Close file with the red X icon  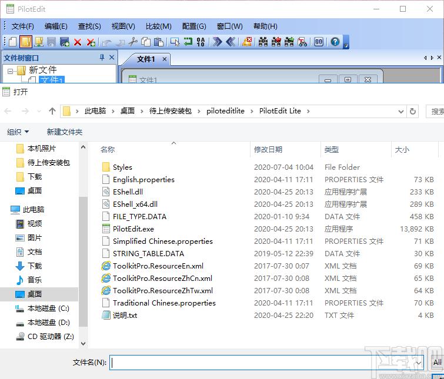pos(77,42)
